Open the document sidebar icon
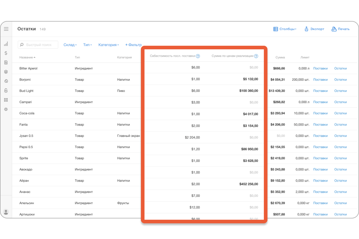This screenshot has height=239, width=359. click(x=6, y=62)
